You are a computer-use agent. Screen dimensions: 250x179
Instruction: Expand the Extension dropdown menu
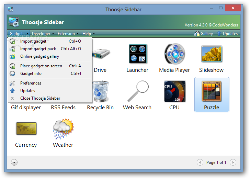(x=68, y=34)
